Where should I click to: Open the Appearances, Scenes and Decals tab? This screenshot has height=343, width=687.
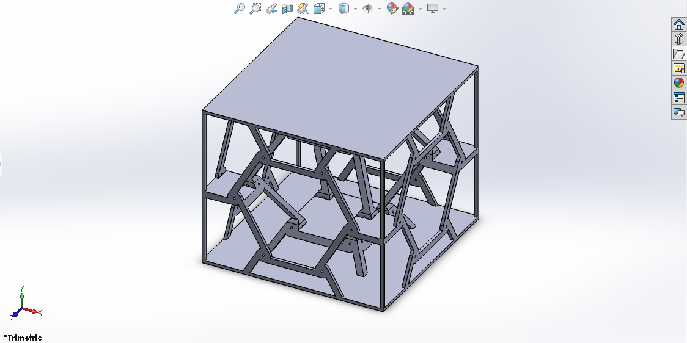click(x=679, y=82)
